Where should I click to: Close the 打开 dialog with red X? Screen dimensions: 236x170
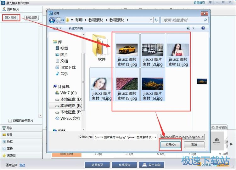pos(205,14)
